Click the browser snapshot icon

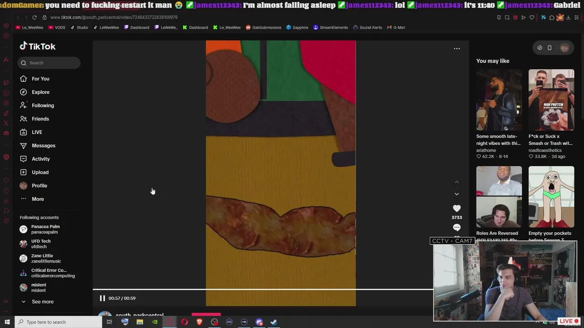pyautogui.click(x=507, y=17)
